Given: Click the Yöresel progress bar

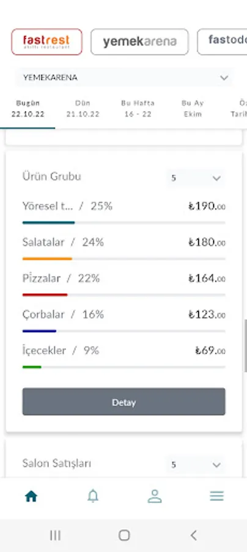Looking at the screenshot, I should (124, 223).
